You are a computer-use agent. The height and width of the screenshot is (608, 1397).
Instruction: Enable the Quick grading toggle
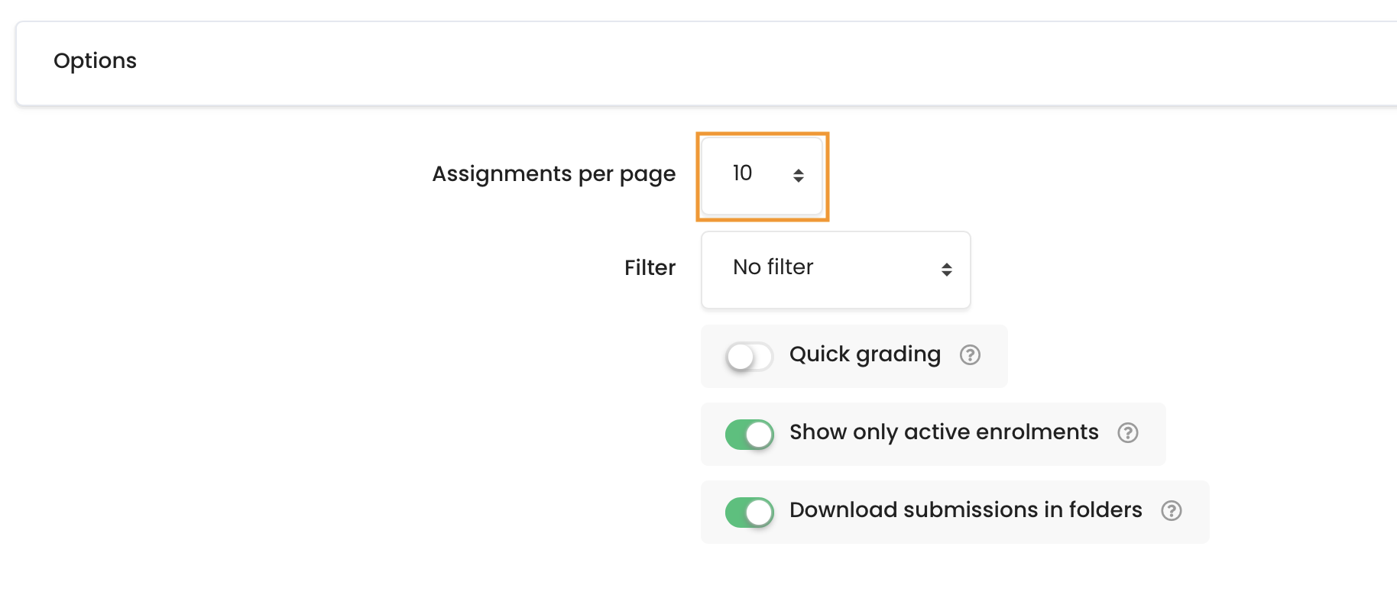click(x=748, y=356)
